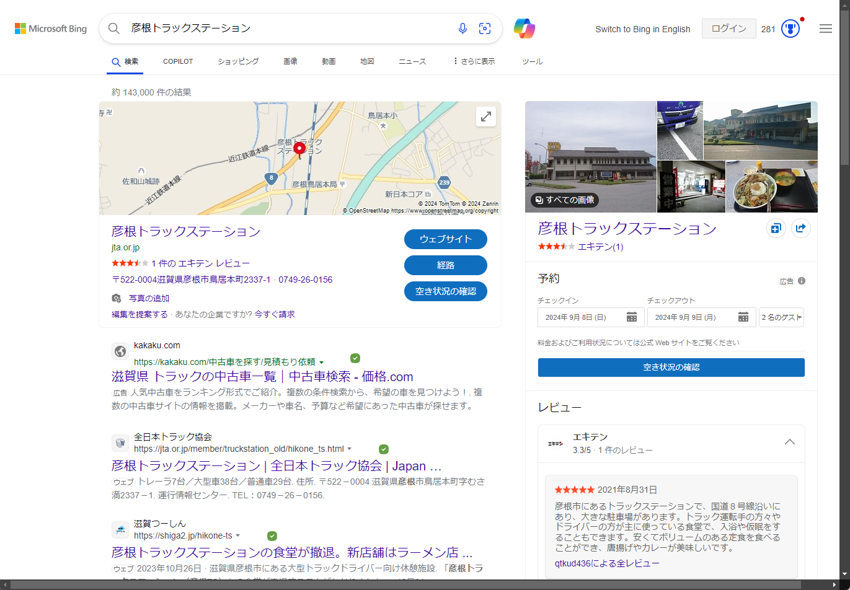
Task: Click green verified badge next to kakaku.com URL
Action: (355, 358)
